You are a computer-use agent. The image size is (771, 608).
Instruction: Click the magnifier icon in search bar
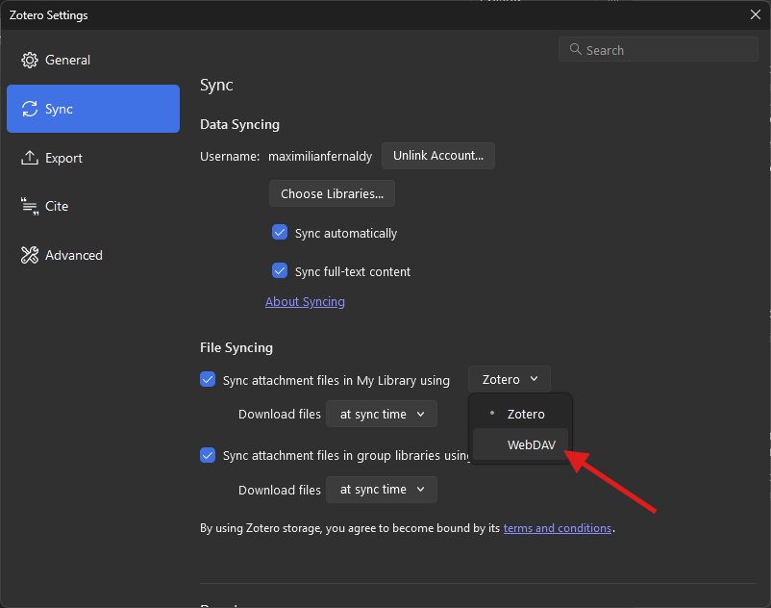[575, 49]
